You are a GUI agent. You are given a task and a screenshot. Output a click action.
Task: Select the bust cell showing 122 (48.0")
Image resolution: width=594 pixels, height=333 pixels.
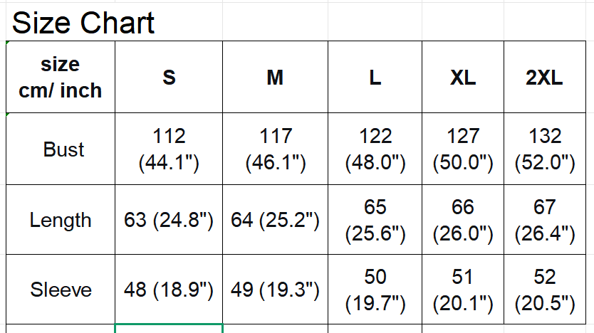pyautogui.click(x=375, y=149)
